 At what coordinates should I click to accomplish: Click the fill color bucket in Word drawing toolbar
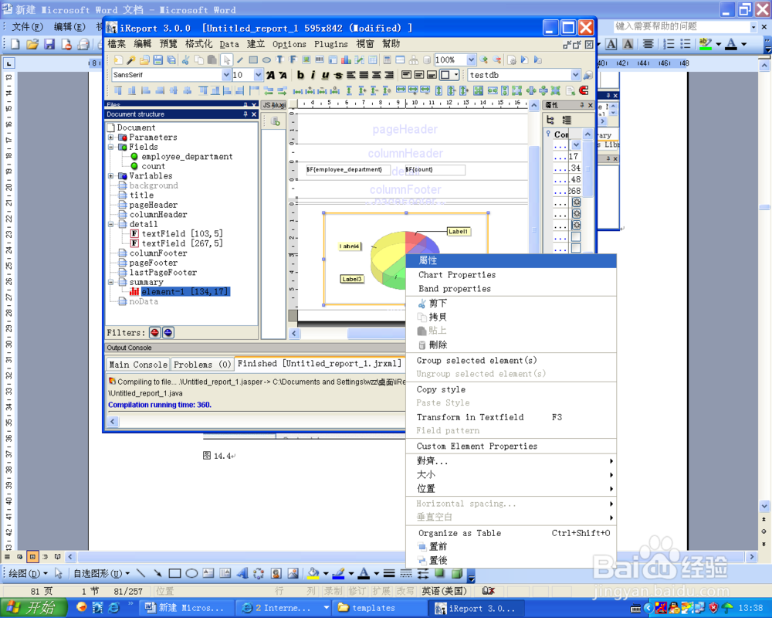[313, 574]
